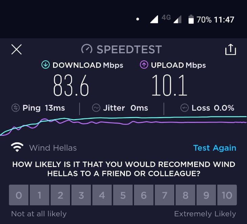Tap the 83.6 download speed value
247x224 pixels.
pyautogui.click(x=71, y=86)
